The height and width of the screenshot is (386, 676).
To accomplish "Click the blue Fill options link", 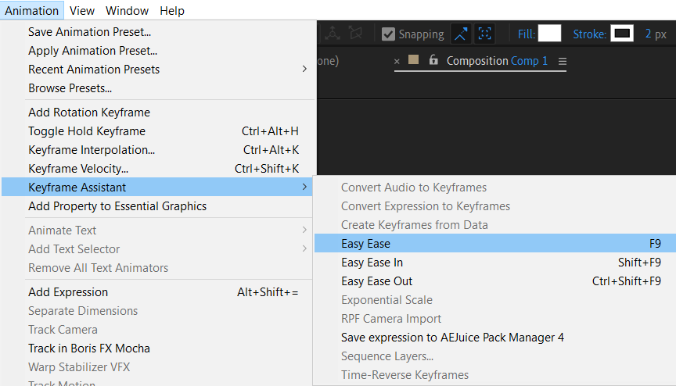I will coord(525,34).
